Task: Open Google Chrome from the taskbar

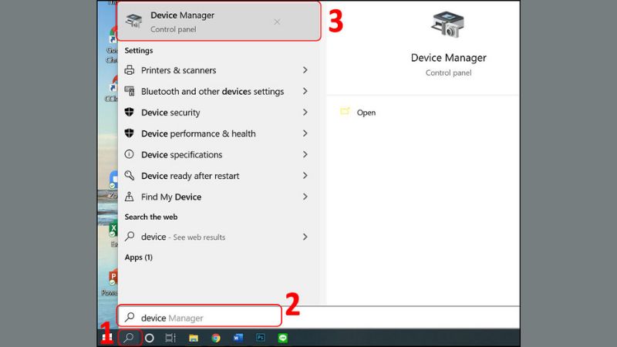Action: 216,338
